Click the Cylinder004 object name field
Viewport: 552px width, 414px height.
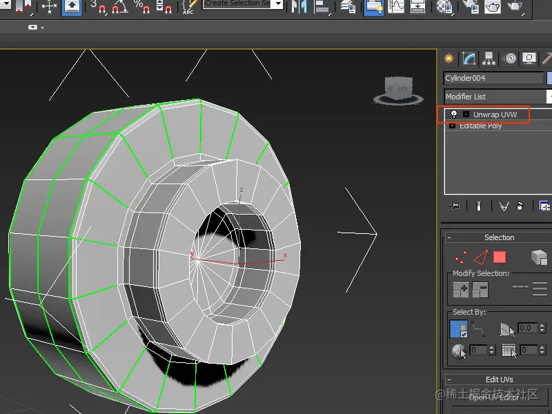(x=493, y=78)
